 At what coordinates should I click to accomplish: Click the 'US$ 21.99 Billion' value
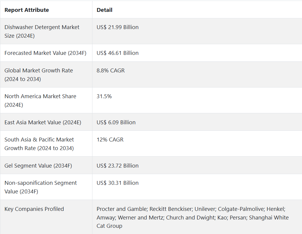118,27
